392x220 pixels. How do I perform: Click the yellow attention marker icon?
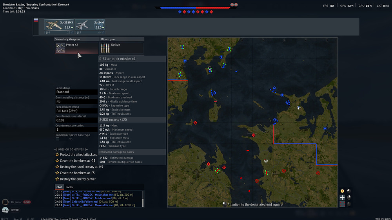tap(342, 191)
